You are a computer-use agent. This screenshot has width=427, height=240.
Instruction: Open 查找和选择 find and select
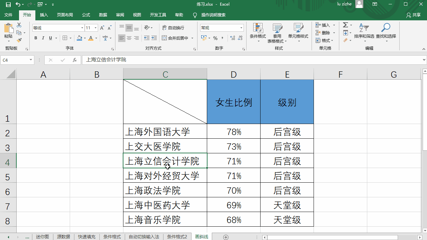tap(386, 33)
